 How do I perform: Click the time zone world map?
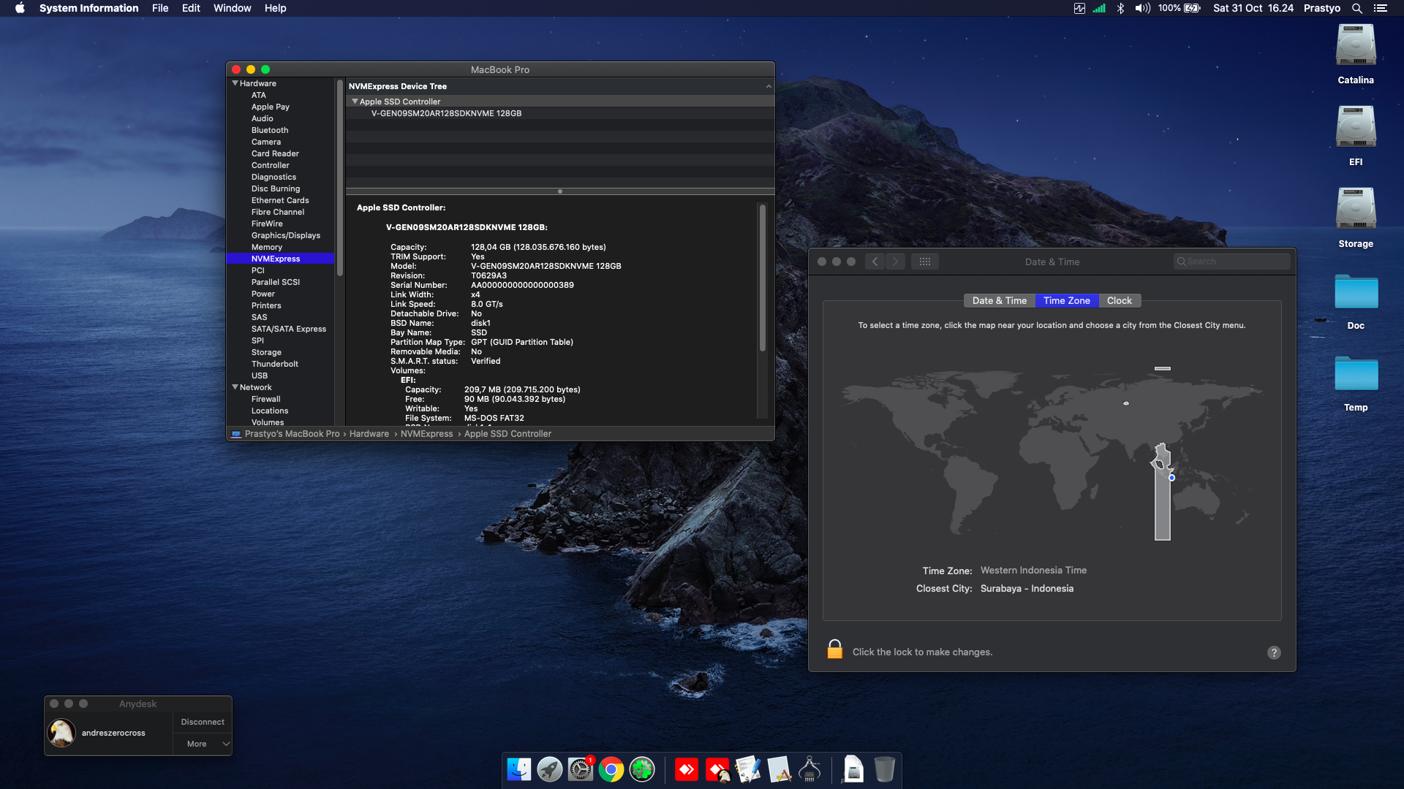coord(1052,453)
